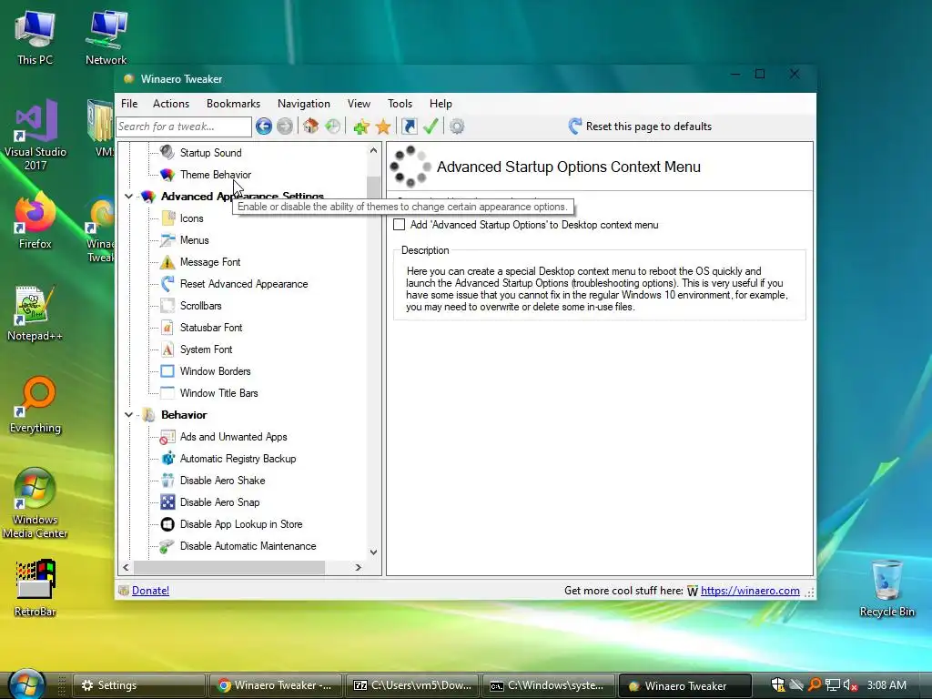
Task: Select Disable Automatic Maintenance
Action: [x=248, y=546]
